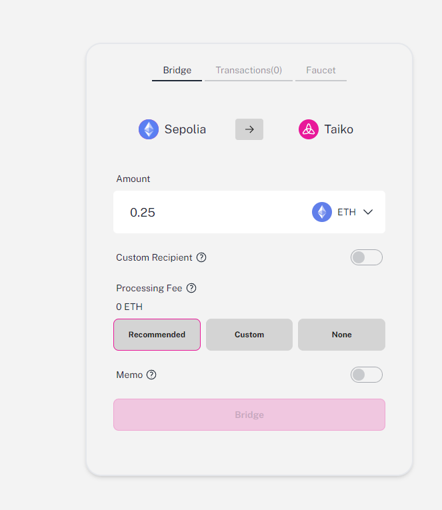
Task: Click the ETH token icon in amount field
Action: (x=321, y=212)
